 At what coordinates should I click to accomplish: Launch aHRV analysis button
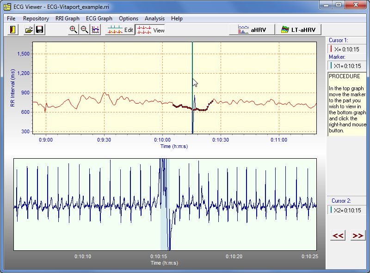252,30
